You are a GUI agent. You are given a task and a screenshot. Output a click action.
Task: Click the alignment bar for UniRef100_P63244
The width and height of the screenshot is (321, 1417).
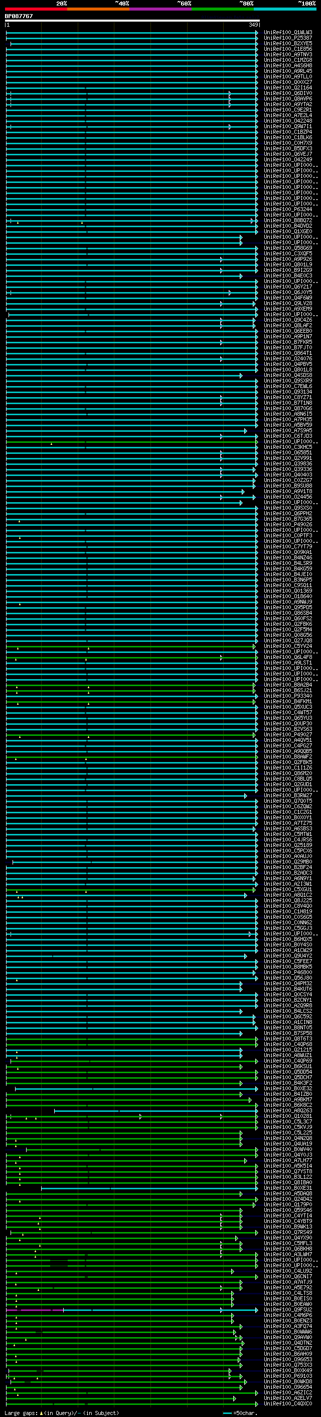[x=132, y=210]
